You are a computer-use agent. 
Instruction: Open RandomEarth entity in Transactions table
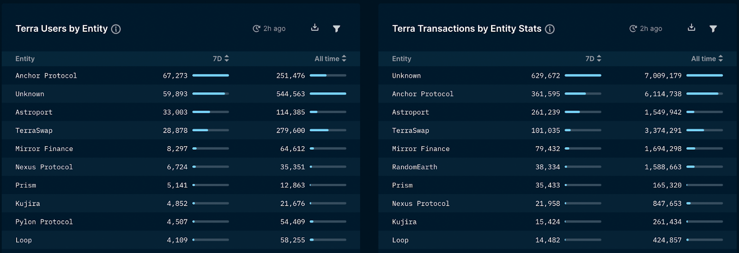click(414, 167)
